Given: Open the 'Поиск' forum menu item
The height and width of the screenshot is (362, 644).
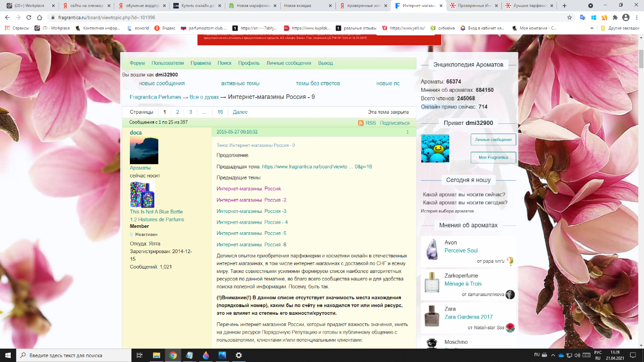Looking at the screenshot, I should coord(224,63).
